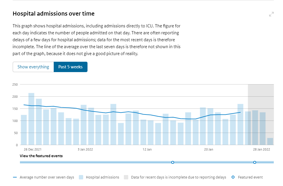The height and width of the screenshot is (186, 283).
Task: Click the Hospital admissions legend swatch
Action: click(x=81, y=177)
